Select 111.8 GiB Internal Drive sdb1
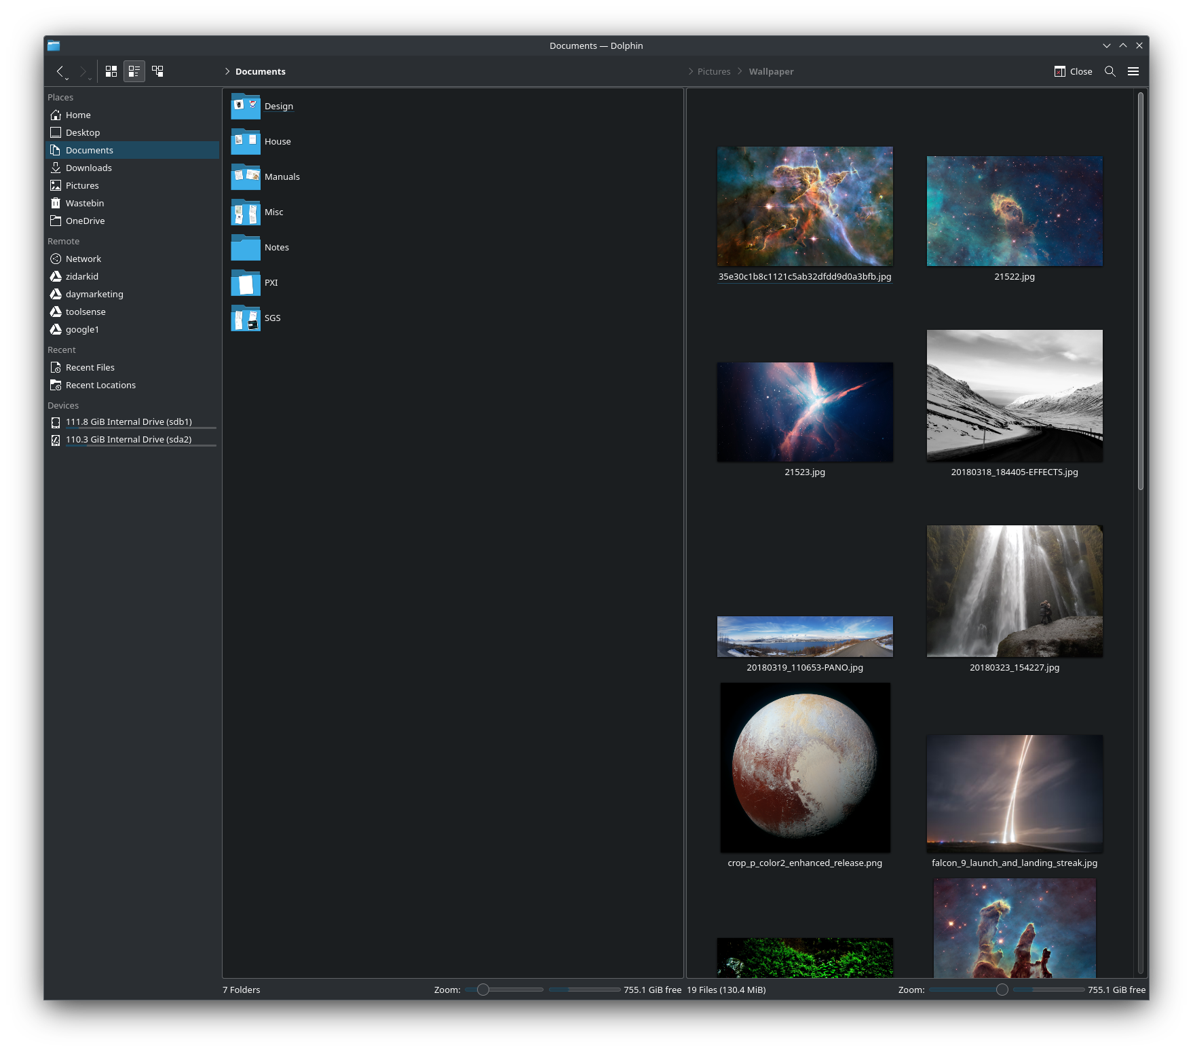 coord(129,421)
